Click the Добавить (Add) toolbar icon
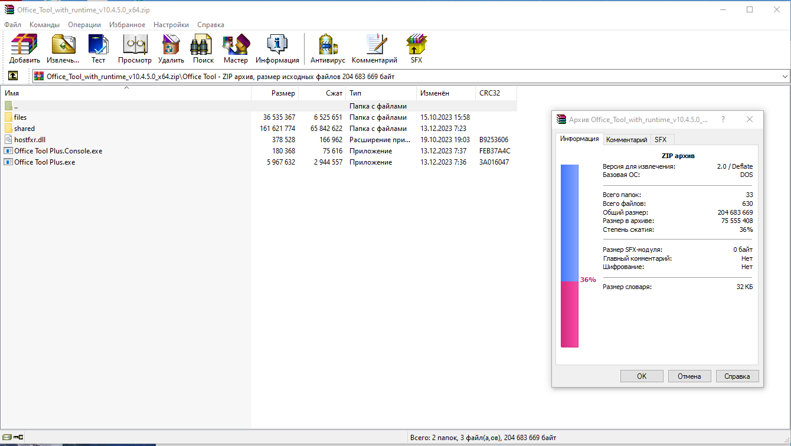791x446 pixels. tap(25, 49)
